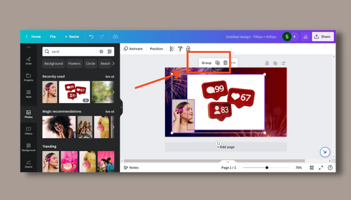Open the File menu
The width and height of the screenshot is (351, 200).
[x=53, y=36]
